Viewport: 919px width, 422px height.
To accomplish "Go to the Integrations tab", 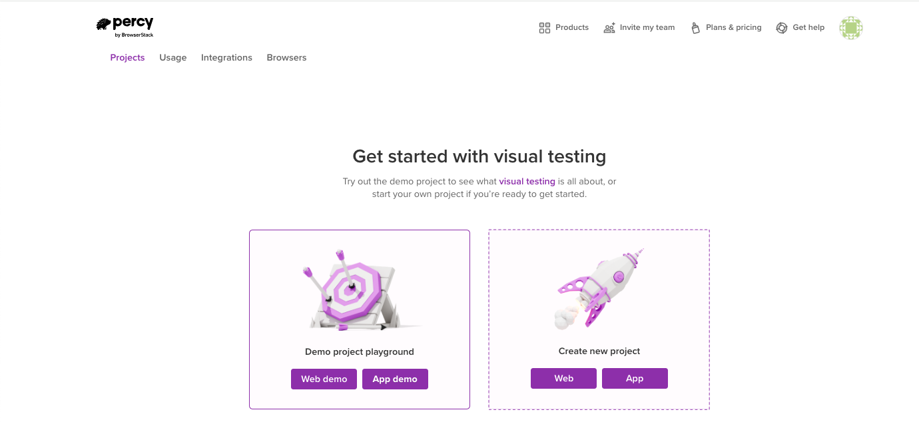I will (226, 58).
